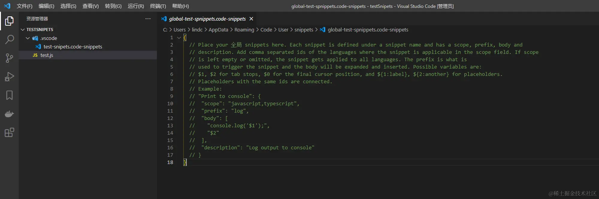
Task: Open test.js in the explorer
Action: pyautogui.click(x=47, y=55)
